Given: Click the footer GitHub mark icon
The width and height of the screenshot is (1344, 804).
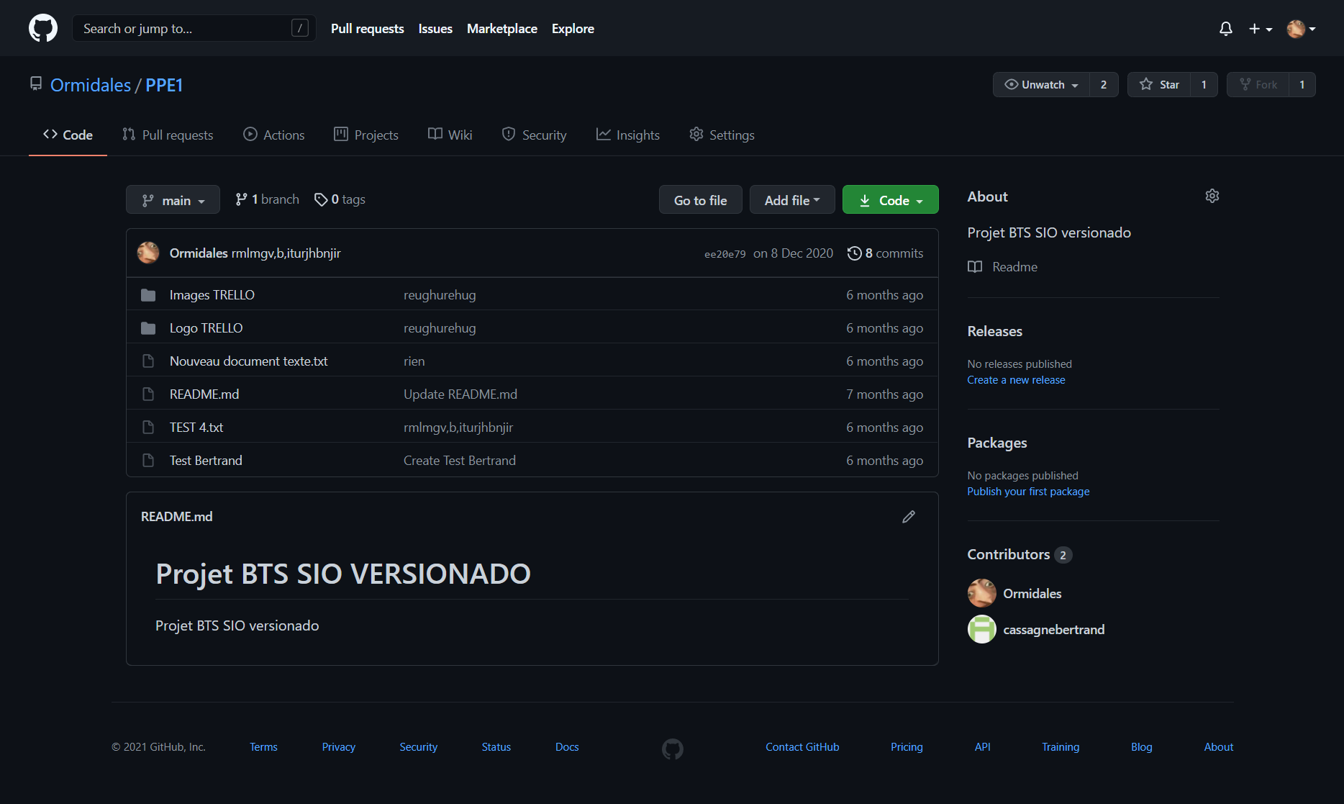Looking at the screenshot, I should click(x=673, y=749).
